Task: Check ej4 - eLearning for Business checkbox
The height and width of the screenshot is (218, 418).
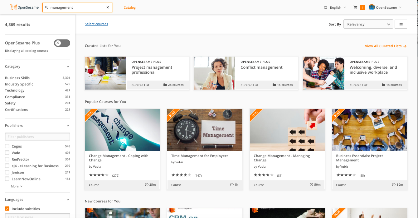Action: click(7, 166)
